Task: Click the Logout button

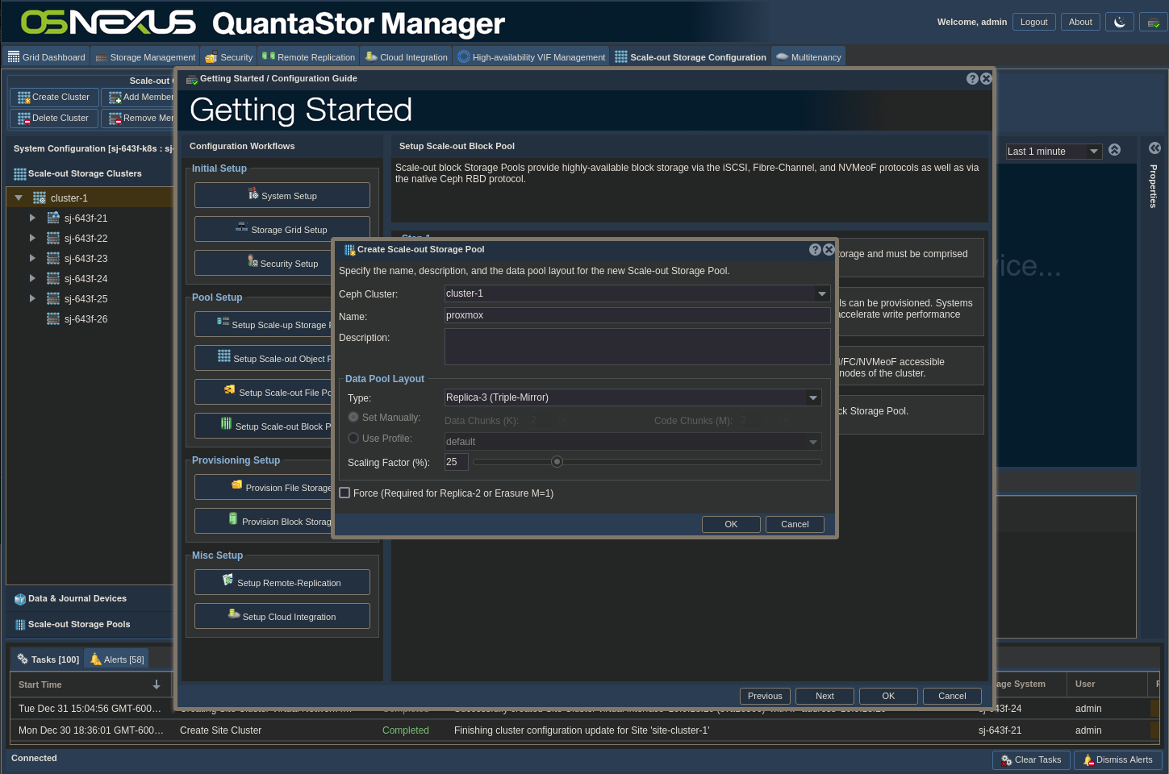Action: 1033,23
